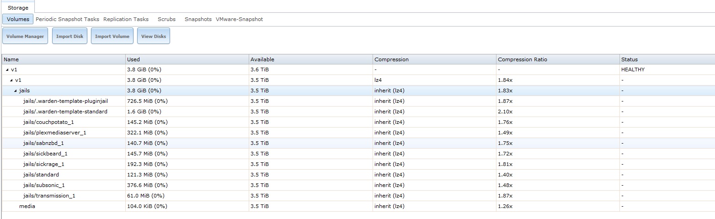Viewport: 715px width, 219px height.
Task: Select the jails/couchpotato_1 dataset
Action: 358,122
